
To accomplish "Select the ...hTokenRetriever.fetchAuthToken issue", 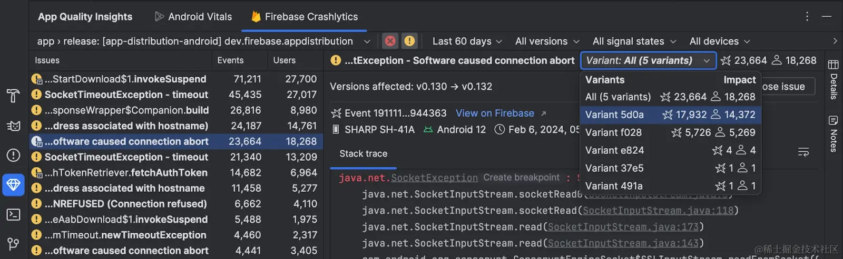I will click(x=176, y=173).
